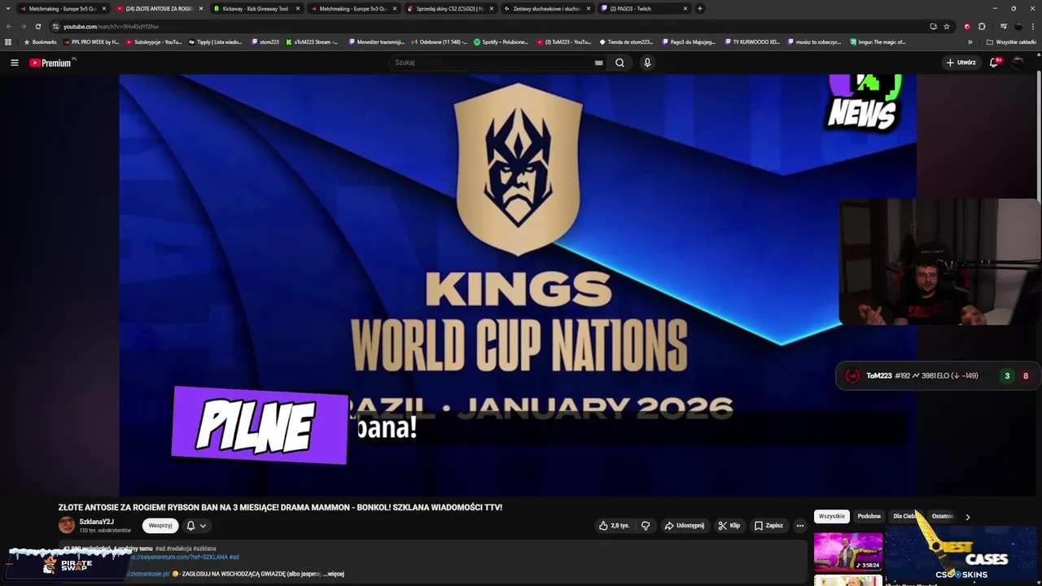The width and height of the screenshot is (1042, 586).
Task: Like the video with 2,8 tys. button
Action: tap(615, 526)
